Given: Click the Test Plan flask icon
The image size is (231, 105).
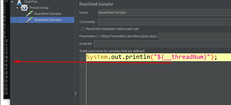Looking at the screenshot, I should pyautogui.click(x=19, y=2).
